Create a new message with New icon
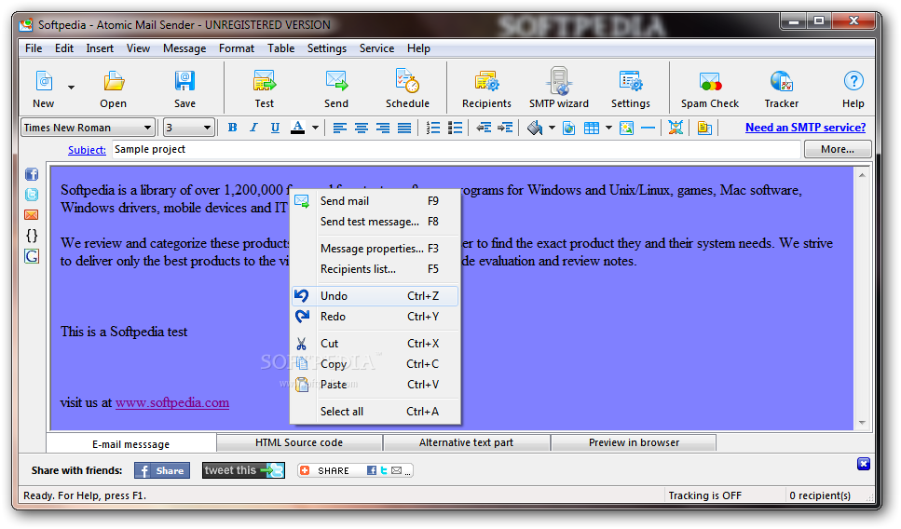 tap(44, 88)
